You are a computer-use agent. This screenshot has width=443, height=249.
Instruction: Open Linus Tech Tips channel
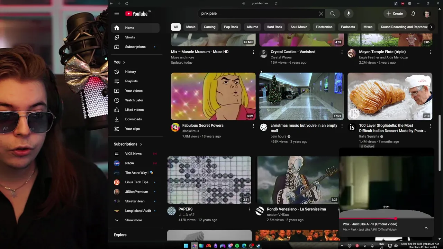pyautogui.click(x=135, y=182)
